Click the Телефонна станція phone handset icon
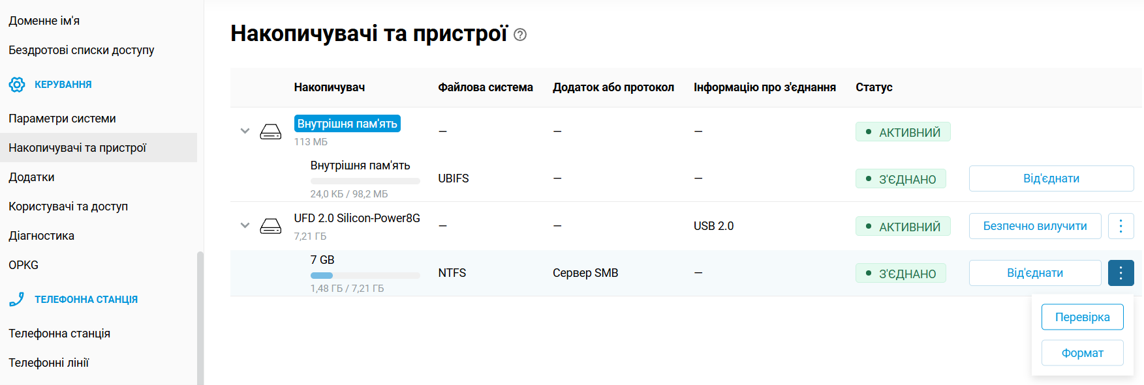 click(x=17, y=300)
